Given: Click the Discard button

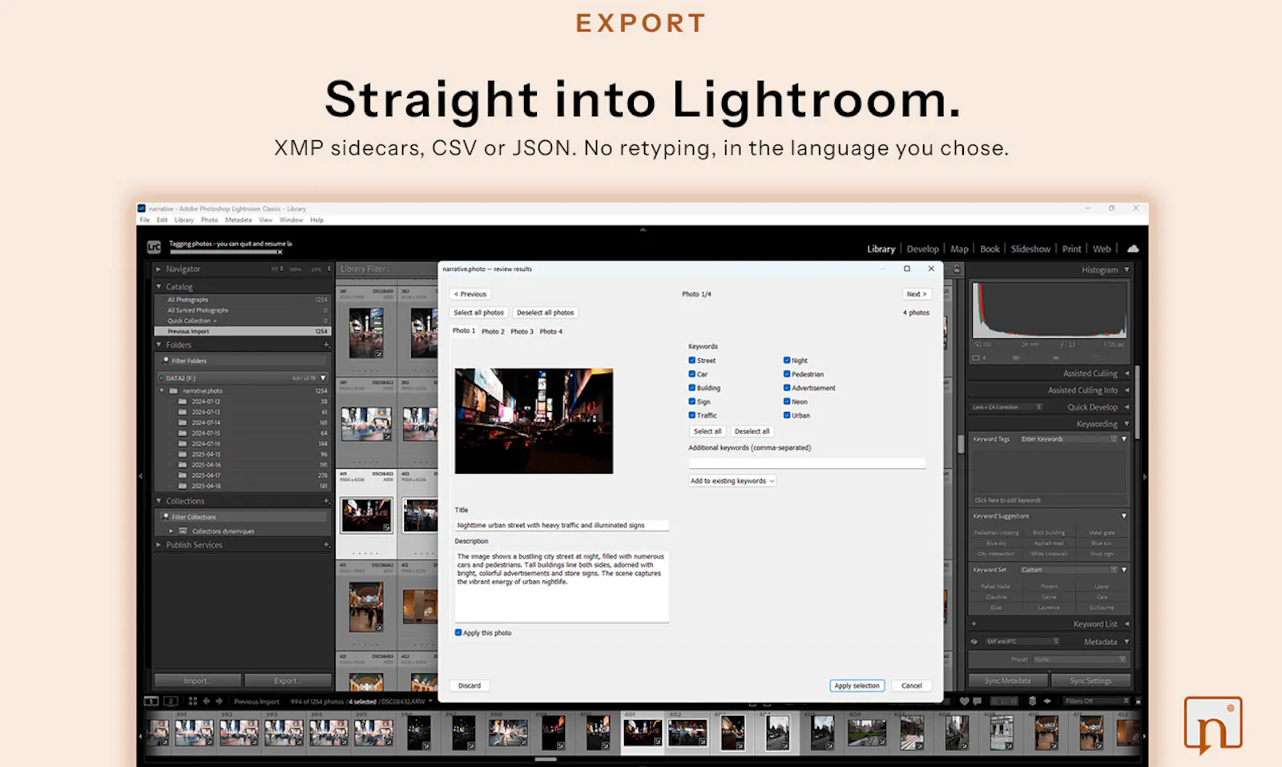Looking at the screenshot, I should click(470, 685).
